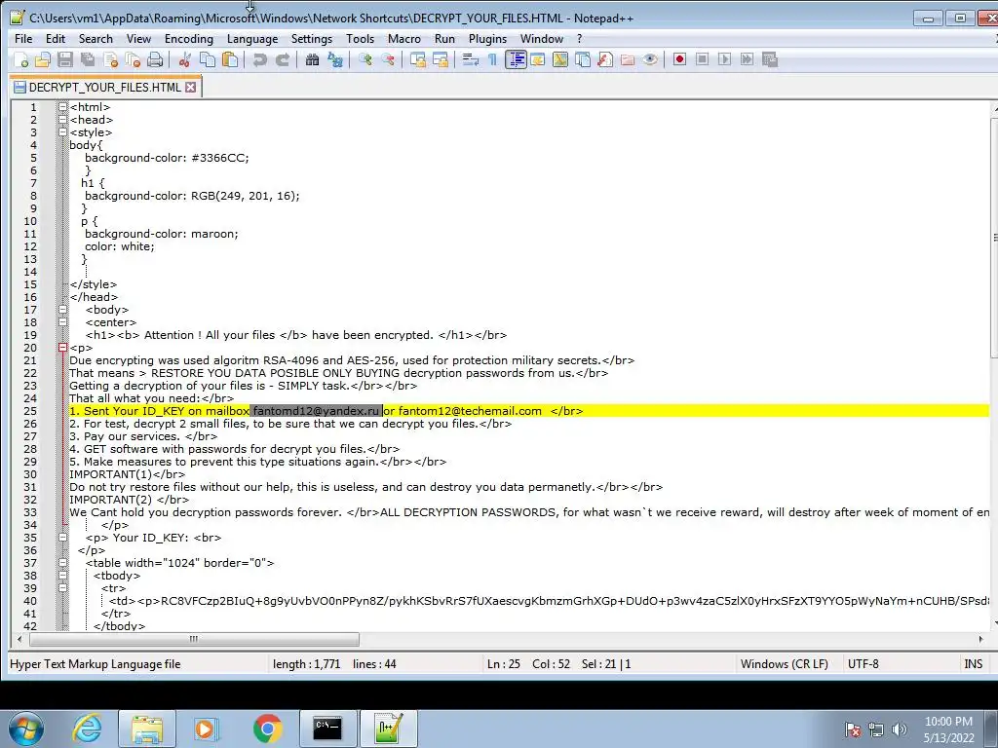Click the Stop Recording macro icon
998x748 pixels.
coord(702,59)
